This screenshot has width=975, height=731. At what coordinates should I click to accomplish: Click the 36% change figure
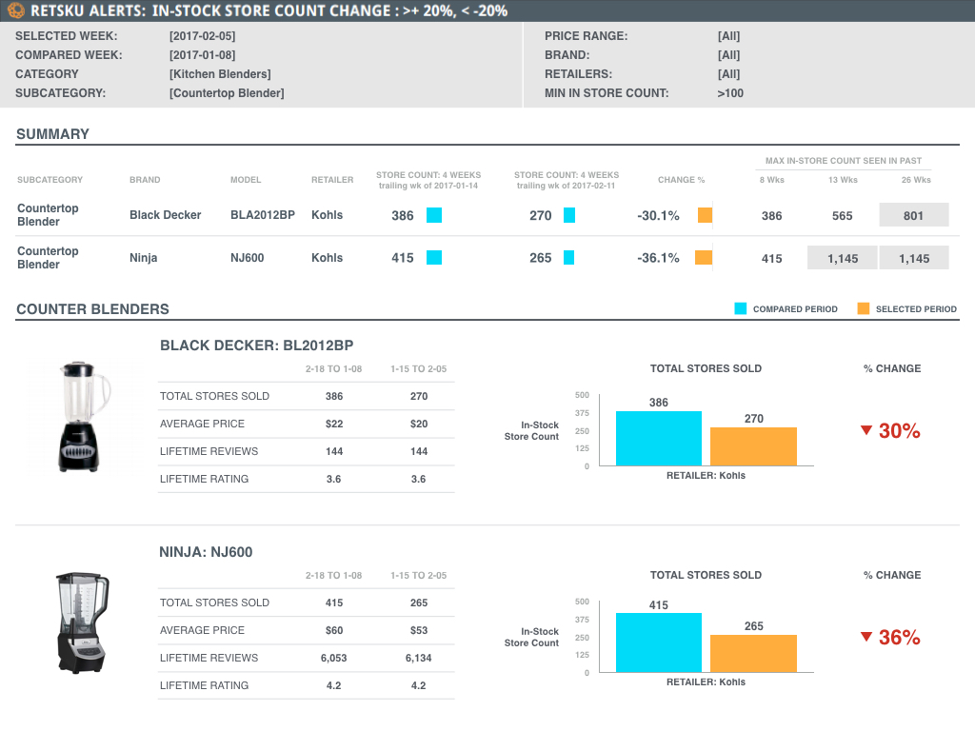pos(899,637)
